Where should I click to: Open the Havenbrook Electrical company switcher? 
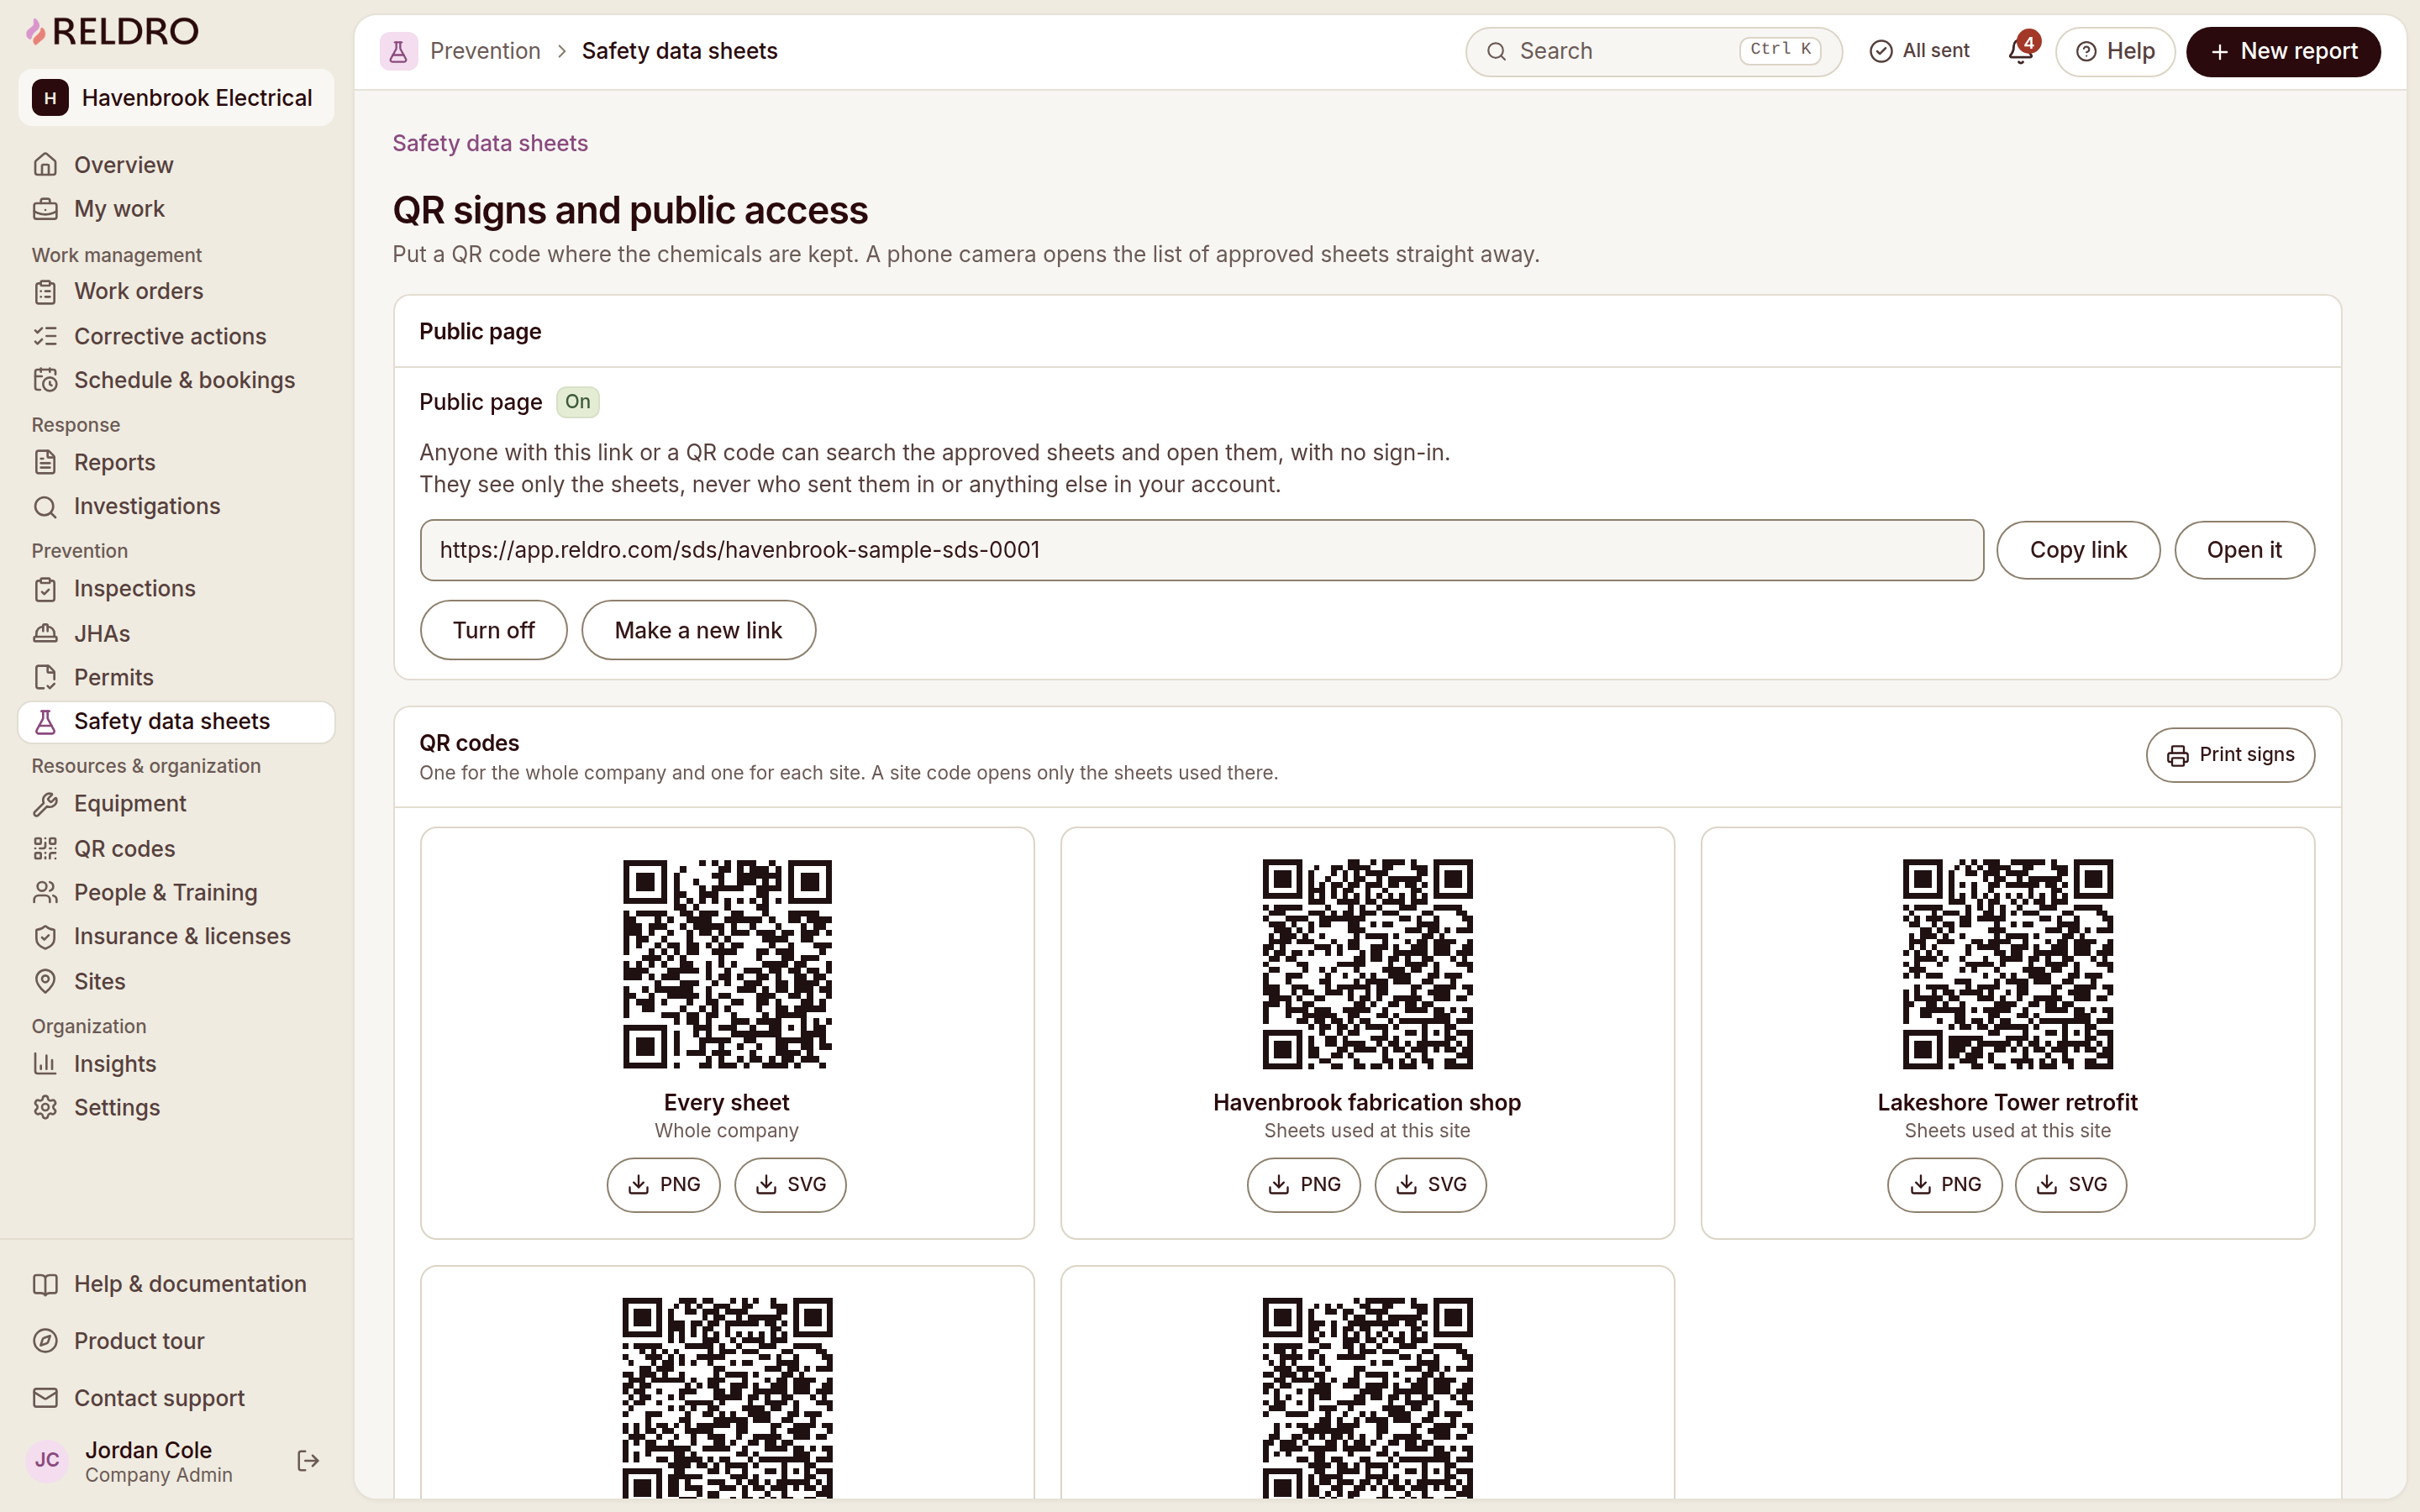coord(176,98)
